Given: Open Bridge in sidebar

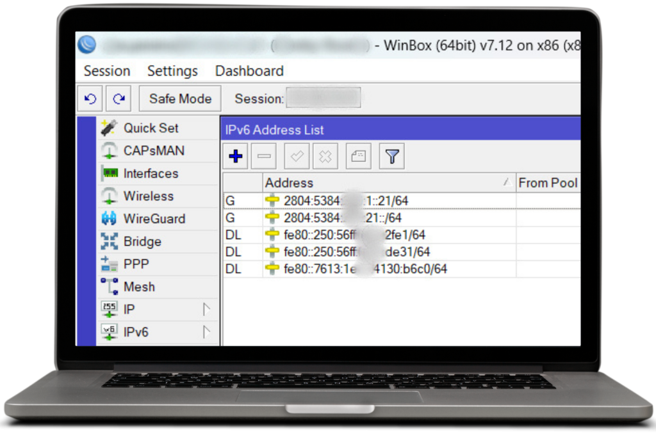Looking at the screenshot, I should pos(158,241).
